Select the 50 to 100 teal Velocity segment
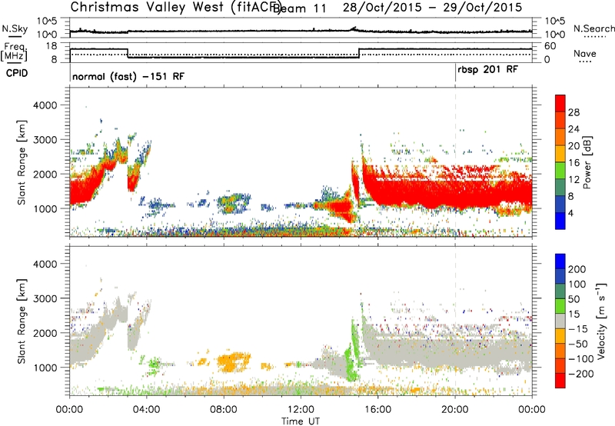Image resolution: width=615 pixels, height=426 pixels. point(560,291)
